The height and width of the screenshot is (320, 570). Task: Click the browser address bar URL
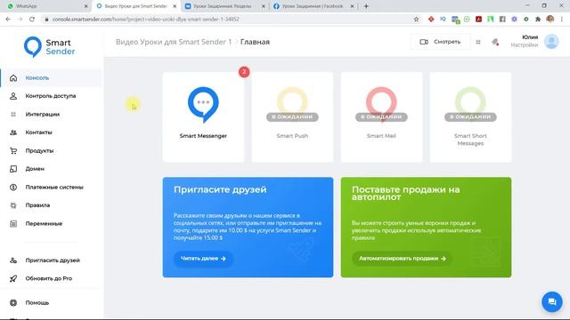[146, 20]
